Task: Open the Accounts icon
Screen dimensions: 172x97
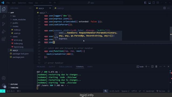Action: [3, 78]
